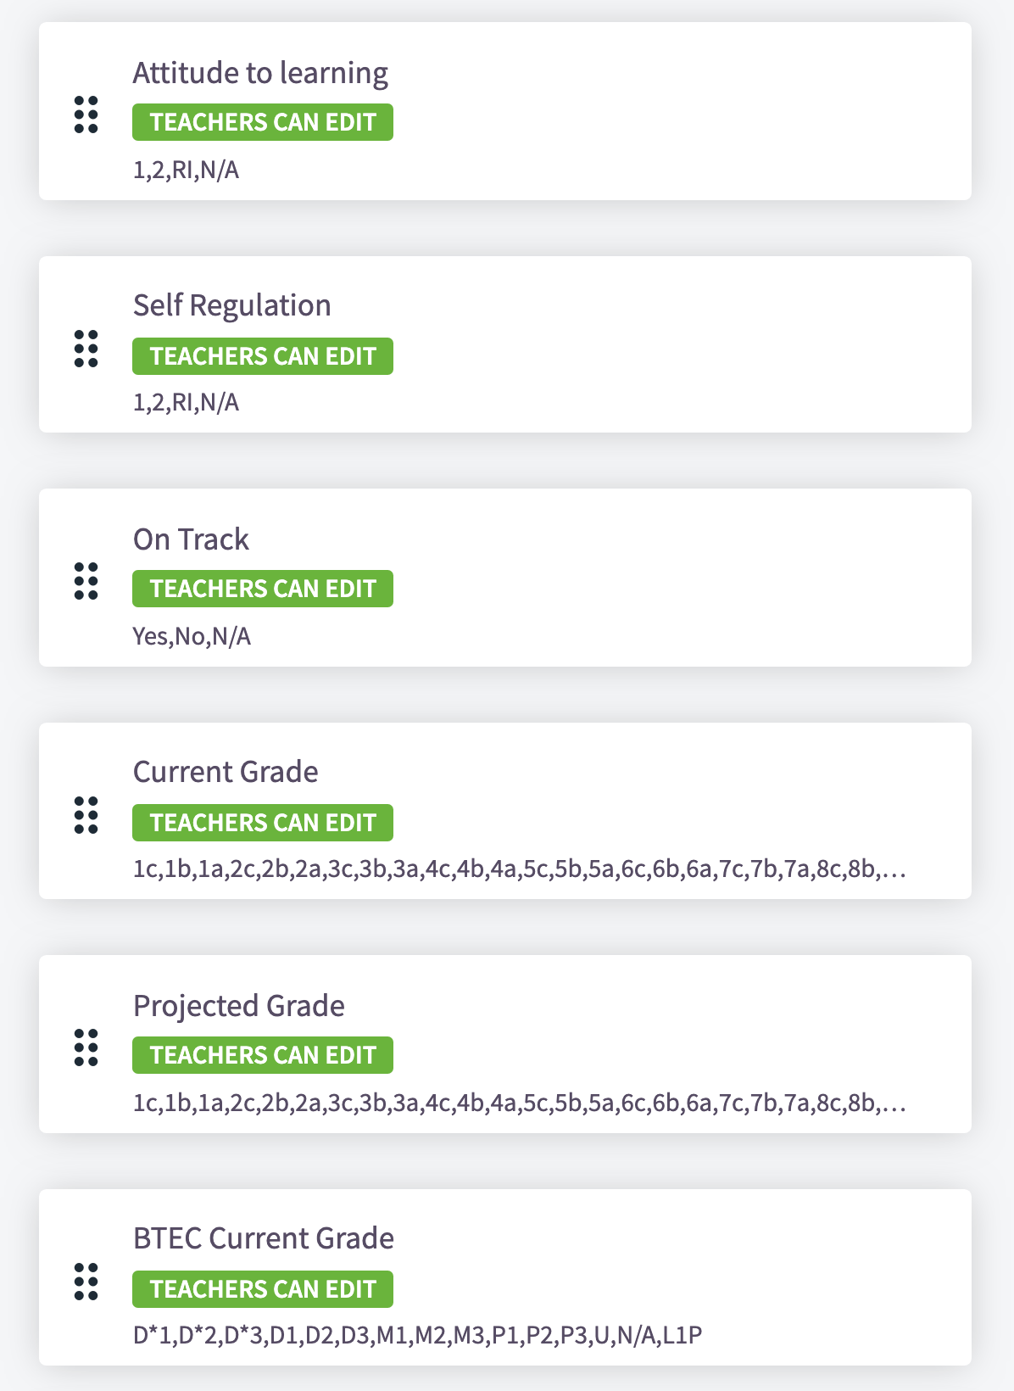
Task: Click Teachers Can Edit badge under BTEC Current Grade
Action: 263,1289
